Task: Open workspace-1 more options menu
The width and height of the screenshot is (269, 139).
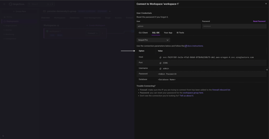Action: pos(102,33)
